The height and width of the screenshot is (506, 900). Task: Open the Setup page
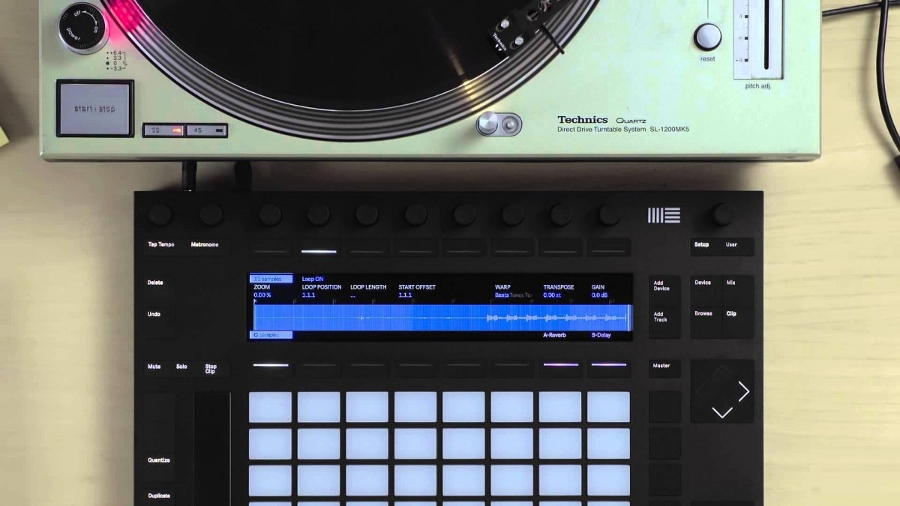click(701, 244)
